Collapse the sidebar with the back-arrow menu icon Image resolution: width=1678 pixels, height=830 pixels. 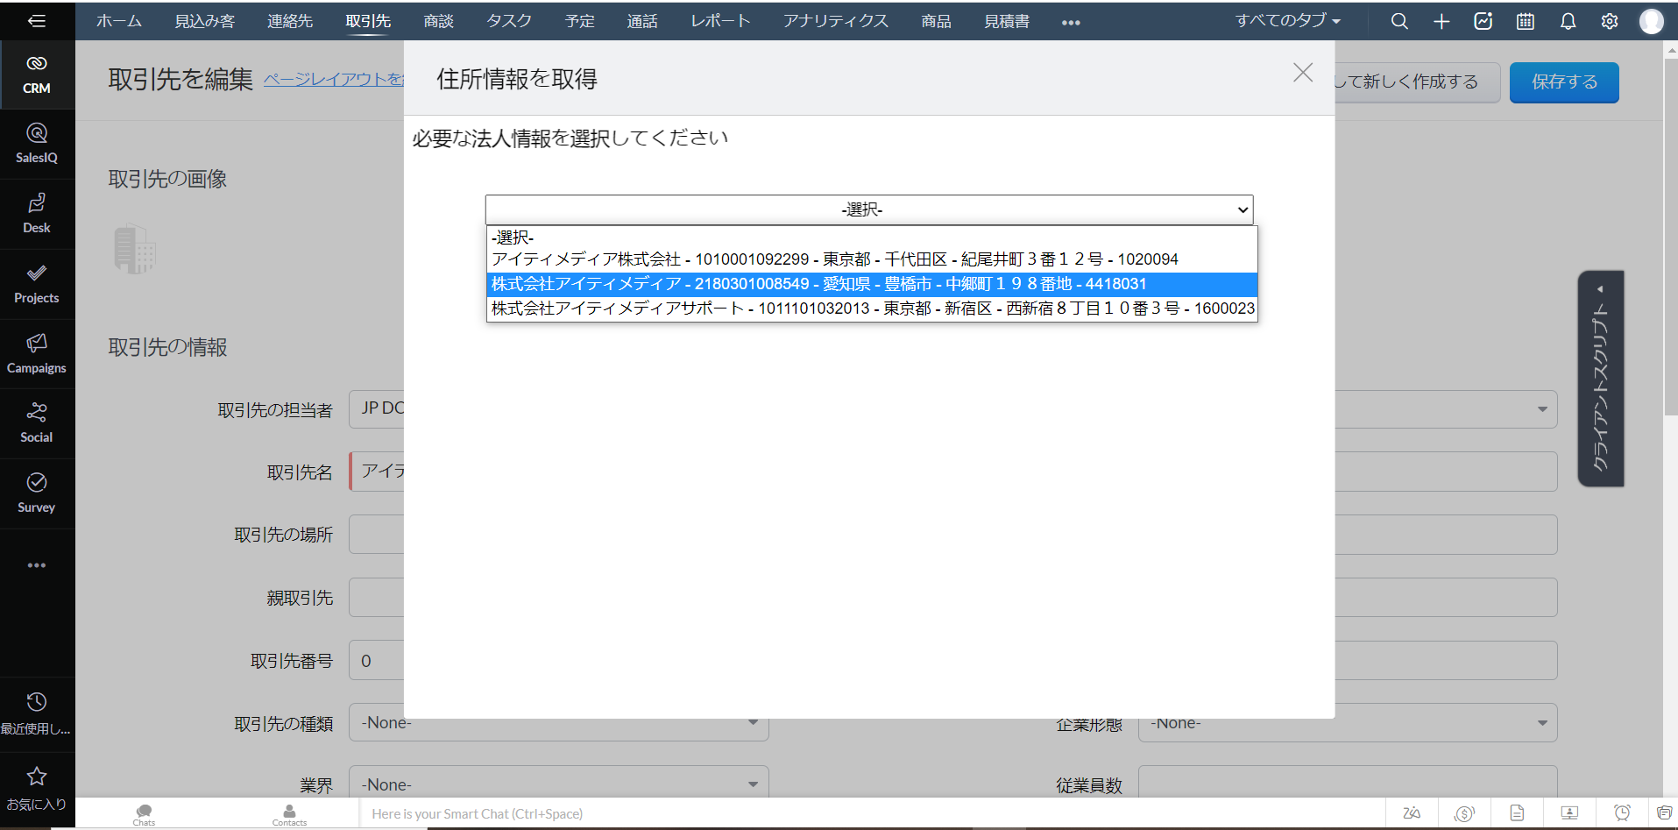(x=37, y=21)
